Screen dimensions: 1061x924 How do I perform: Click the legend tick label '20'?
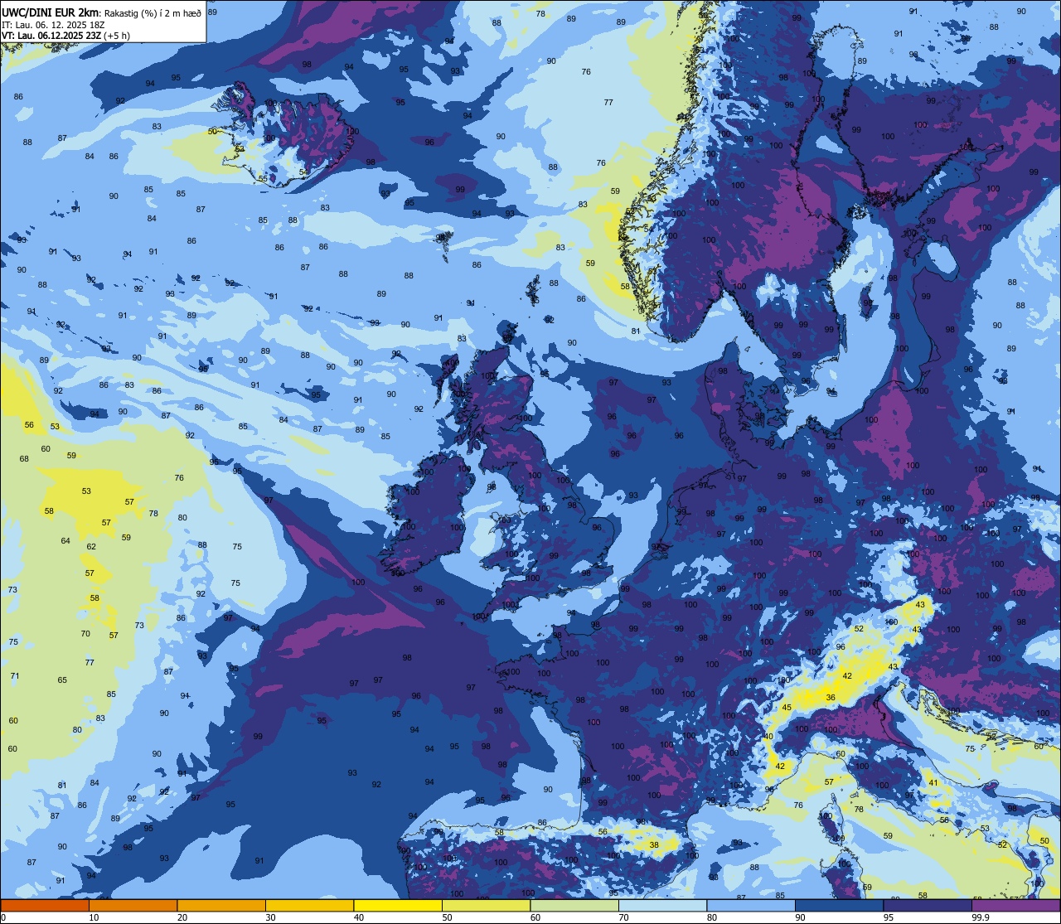pyautogui.click(x=182, y=917)
